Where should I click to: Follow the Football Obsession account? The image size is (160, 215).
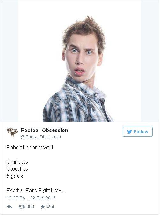click(x=138, y=131)
